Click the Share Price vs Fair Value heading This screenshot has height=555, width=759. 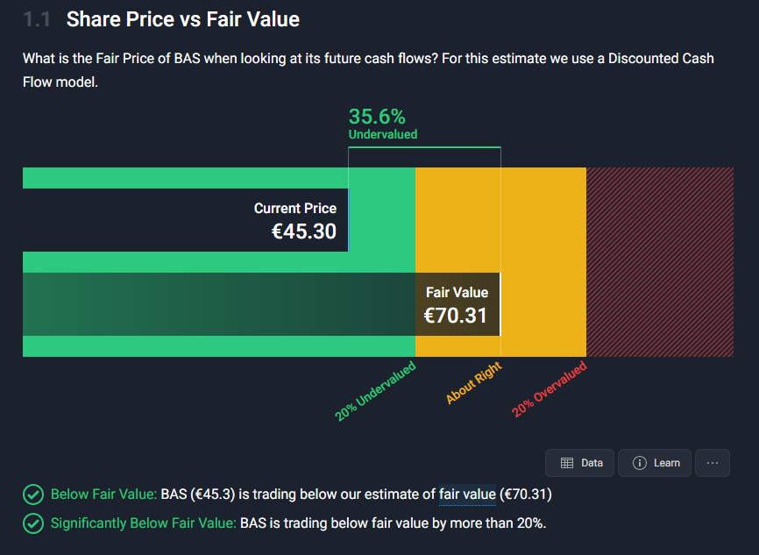point(184,18)
